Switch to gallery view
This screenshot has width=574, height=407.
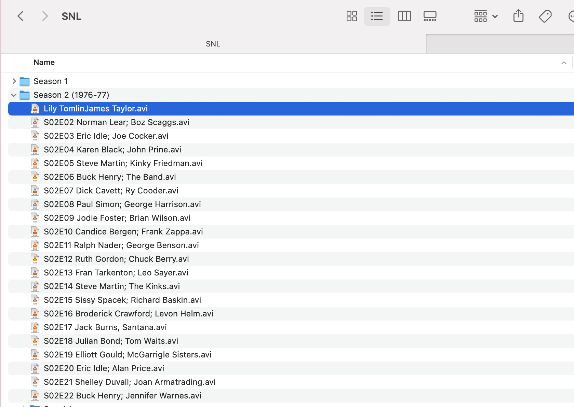tap(430, 16)
